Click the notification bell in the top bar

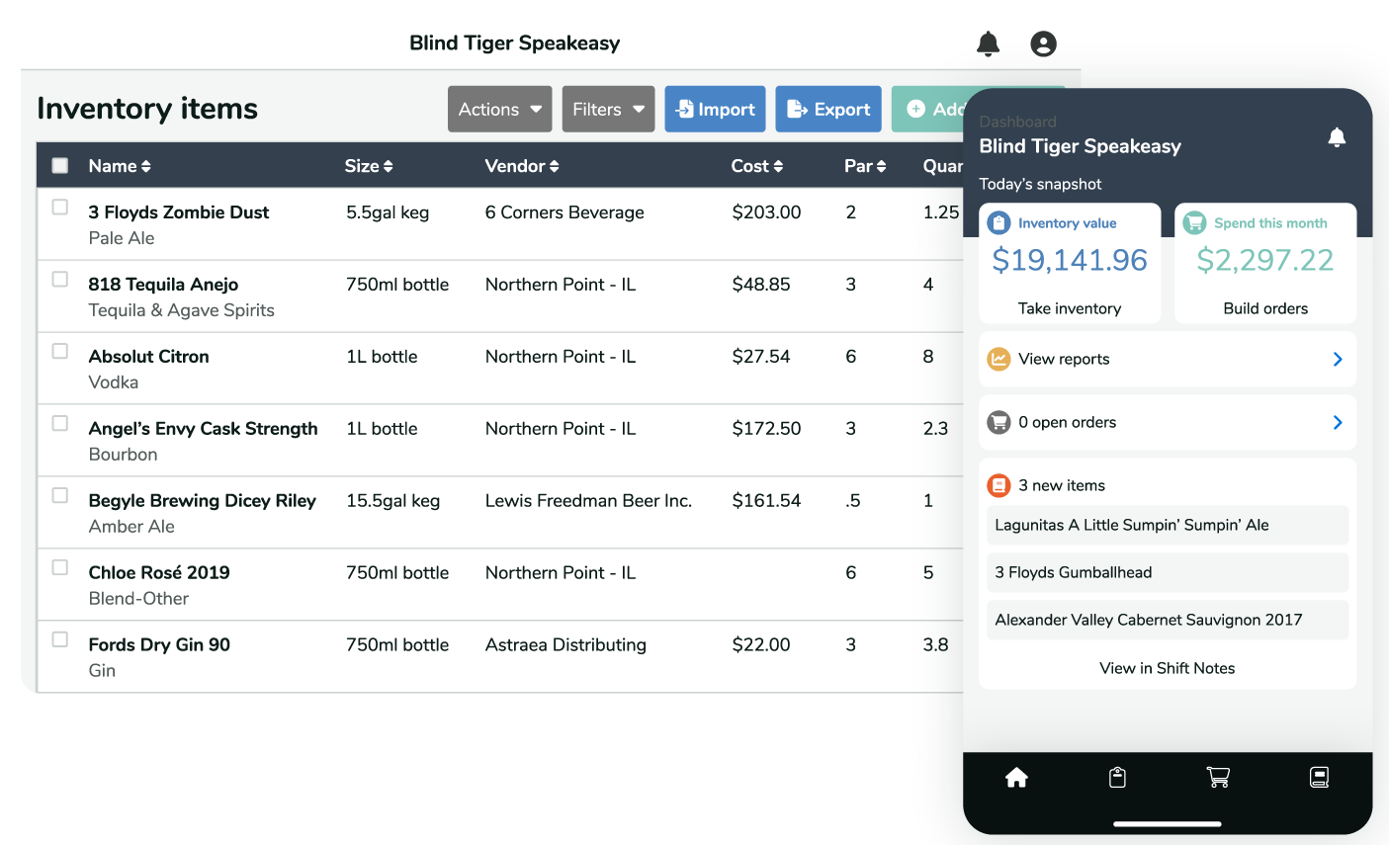[x=988, y=43]
